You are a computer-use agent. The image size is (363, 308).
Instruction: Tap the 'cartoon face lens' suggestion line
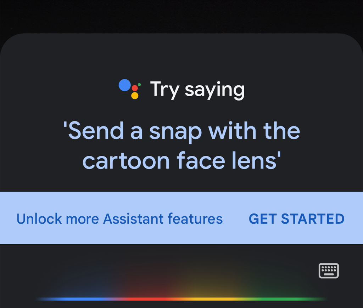click(x=181, y=161)
